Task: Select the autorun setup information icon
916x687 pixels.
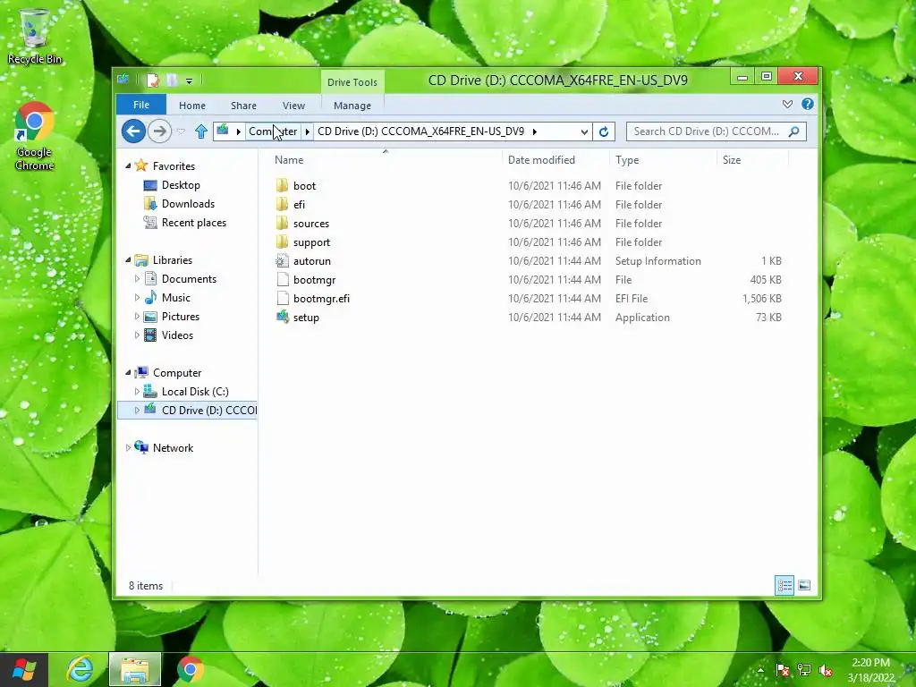Action: 282,260
